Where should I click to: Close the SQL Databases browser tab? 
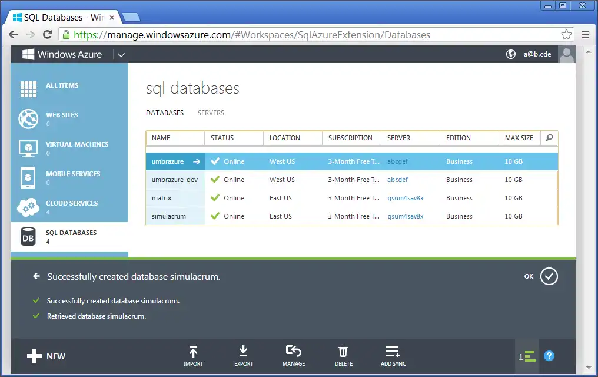[x=112, y=18]
